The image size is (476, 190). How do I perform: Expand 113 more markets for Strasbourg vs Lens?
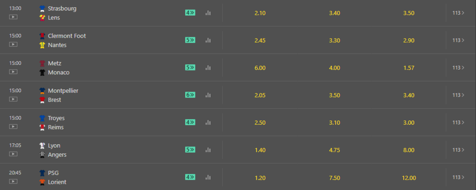(x=458, y=13)
